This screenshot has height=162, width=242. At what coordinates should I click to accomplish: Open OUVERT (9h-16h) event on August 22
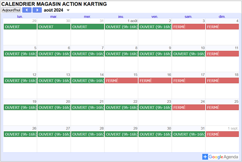[x=121, y=107]
